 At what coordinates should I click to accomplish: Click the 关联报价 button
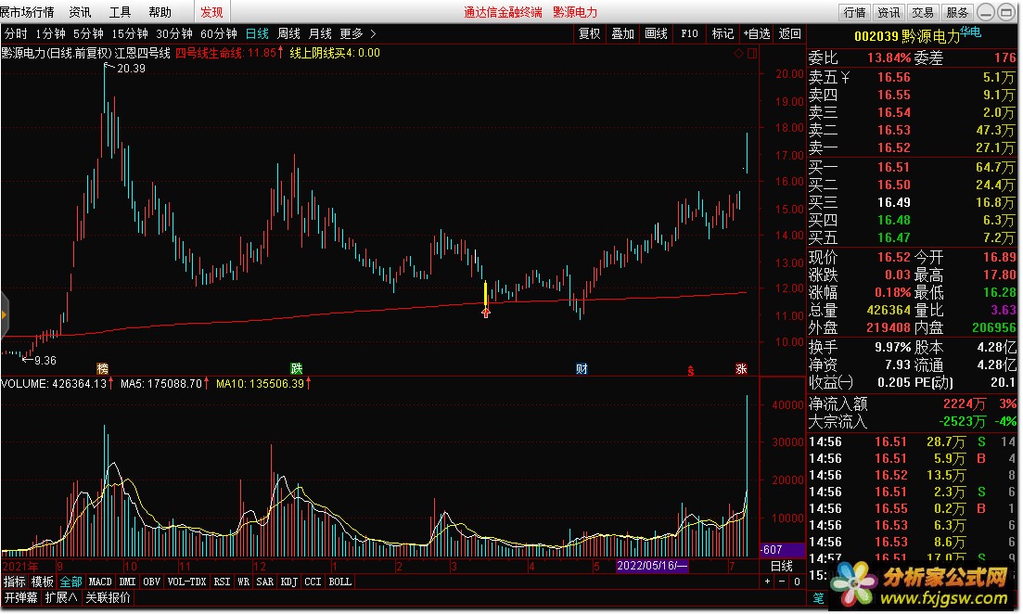[x=108, y=597]
